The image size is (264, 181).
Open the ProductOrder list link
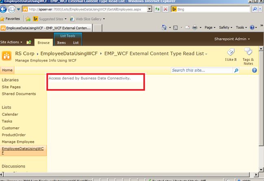pos(14,135)
